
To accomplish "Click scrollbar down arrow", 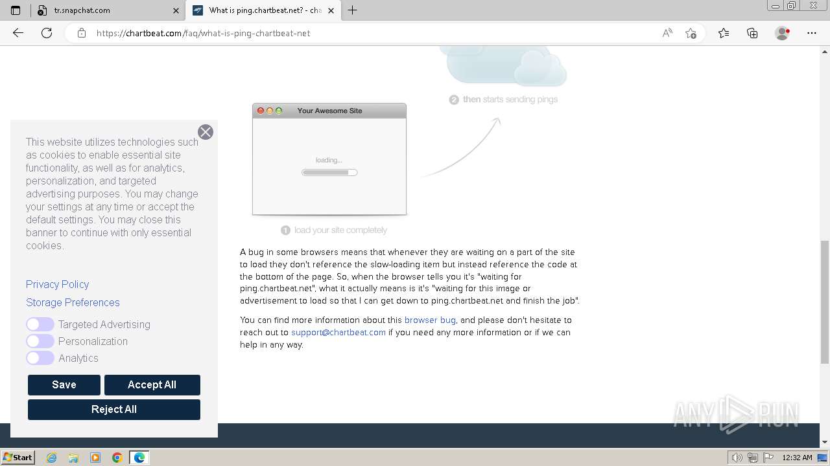I will pos(825,443).
